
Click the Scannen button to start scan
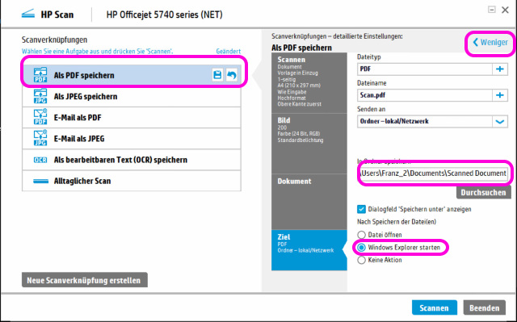(x=435, y=307)
